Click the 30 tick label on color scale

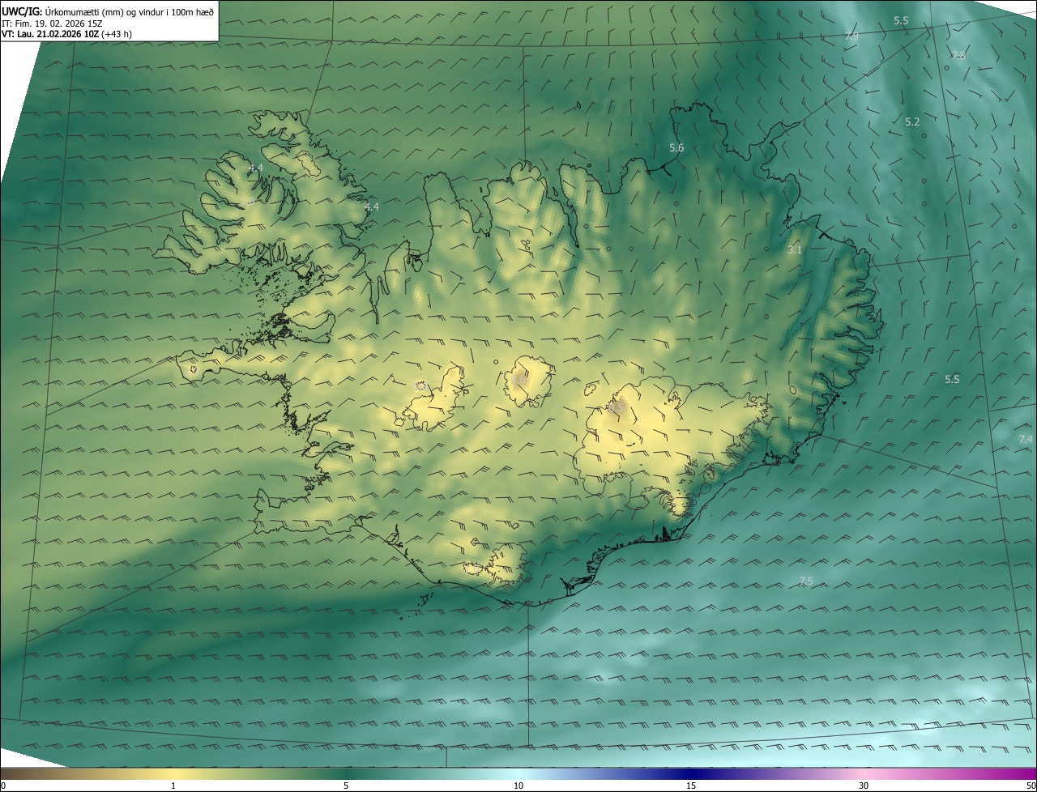click(x=864, y=786)
